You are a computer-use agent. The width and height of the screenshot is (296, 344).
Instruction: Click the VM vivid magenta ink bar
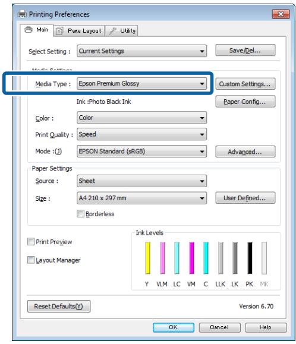coord(191,258)
